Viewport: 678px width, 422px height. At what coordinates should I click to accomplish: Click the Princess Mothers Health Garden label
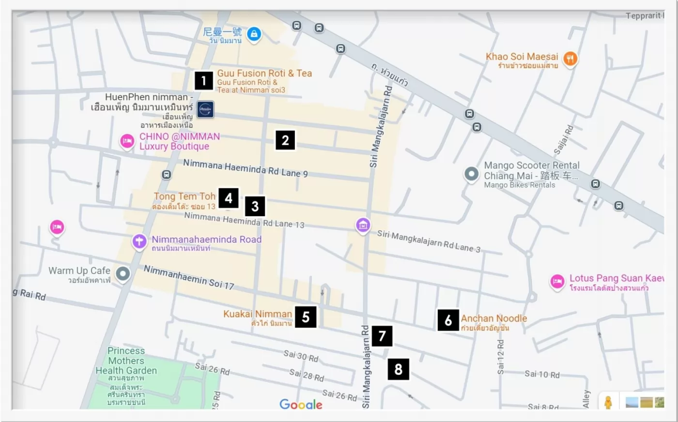tap(126, 361)
